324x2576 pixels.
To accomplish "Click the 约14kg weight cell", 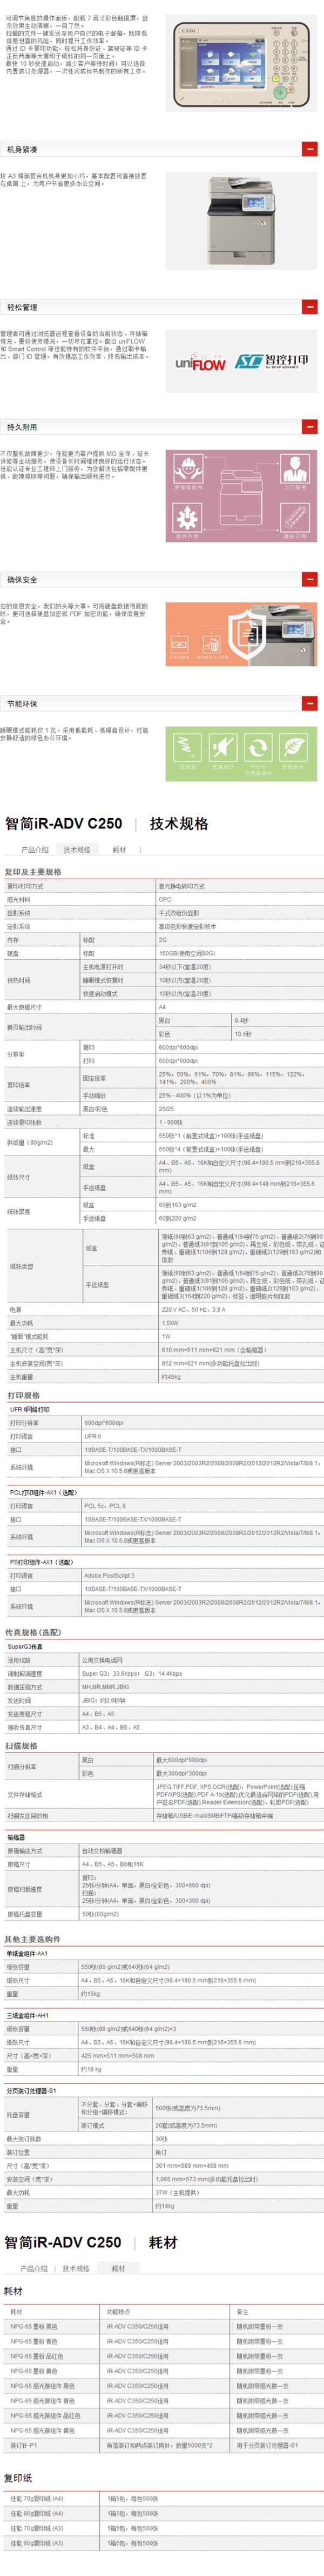I will click(238, 2206).
